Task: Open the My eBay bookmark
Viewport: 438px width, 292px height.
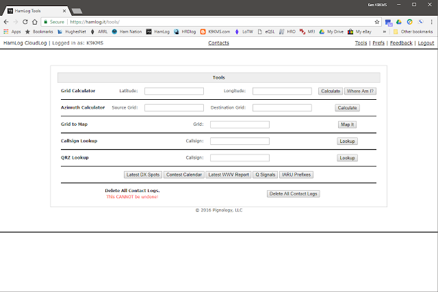Action: tap(359, 32)
